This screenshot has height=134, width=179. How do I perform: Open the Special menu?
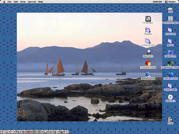32,2
